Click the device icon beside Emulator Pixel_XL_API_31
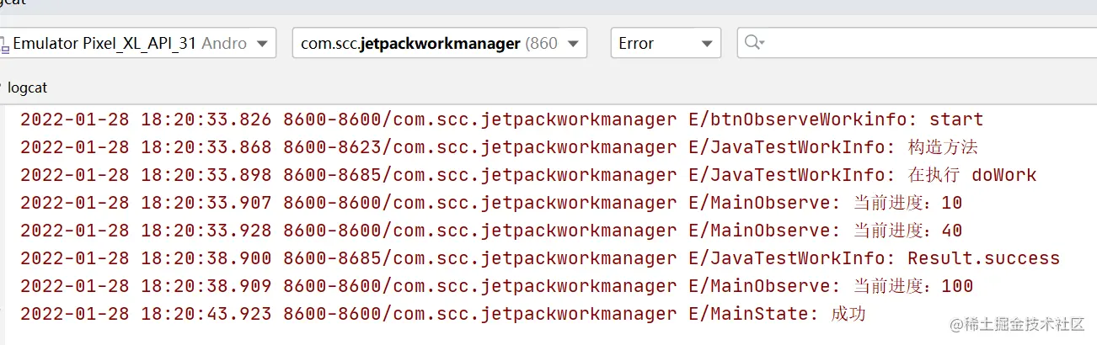 click(x=4, y=43)
